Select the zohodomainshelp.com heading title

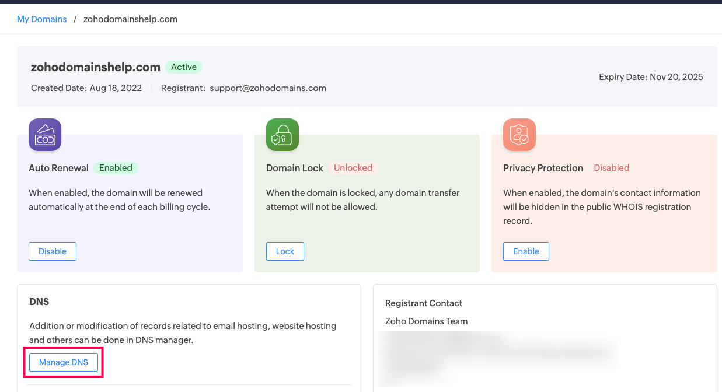click(96, 67)
